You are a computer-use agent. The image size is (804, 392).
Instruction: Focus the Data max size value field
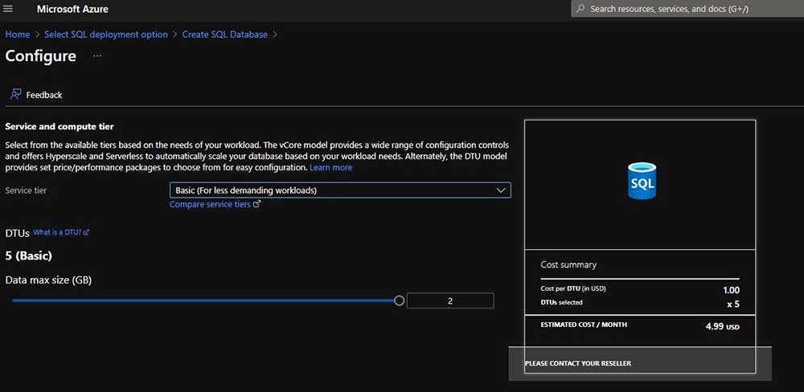[450, 301]
